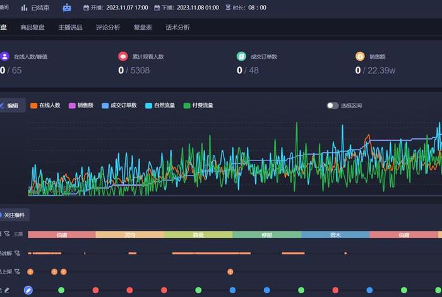The height and width of the screenshot is (297, 442).
Task: Click the green 付费流量 legend swatch
Action: [187, 106]
